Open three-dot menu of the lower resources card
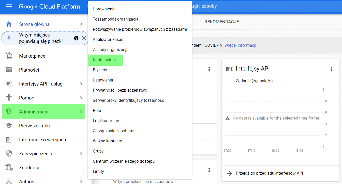The height and width of the screenshot is (184, 342). tap(209, 170)
